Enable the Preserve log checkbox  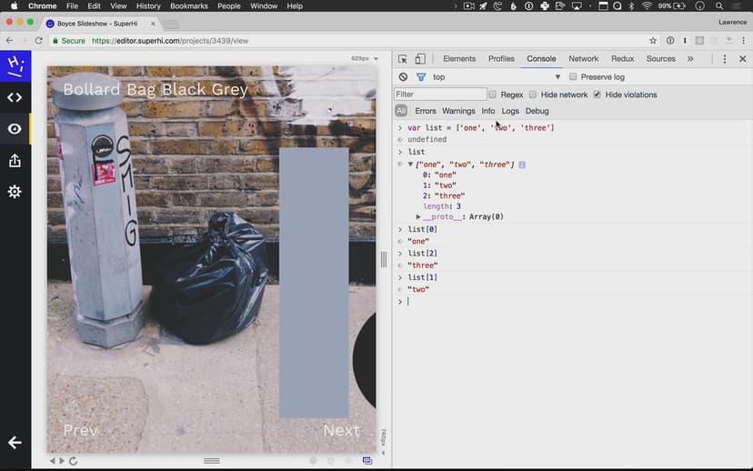573,77
